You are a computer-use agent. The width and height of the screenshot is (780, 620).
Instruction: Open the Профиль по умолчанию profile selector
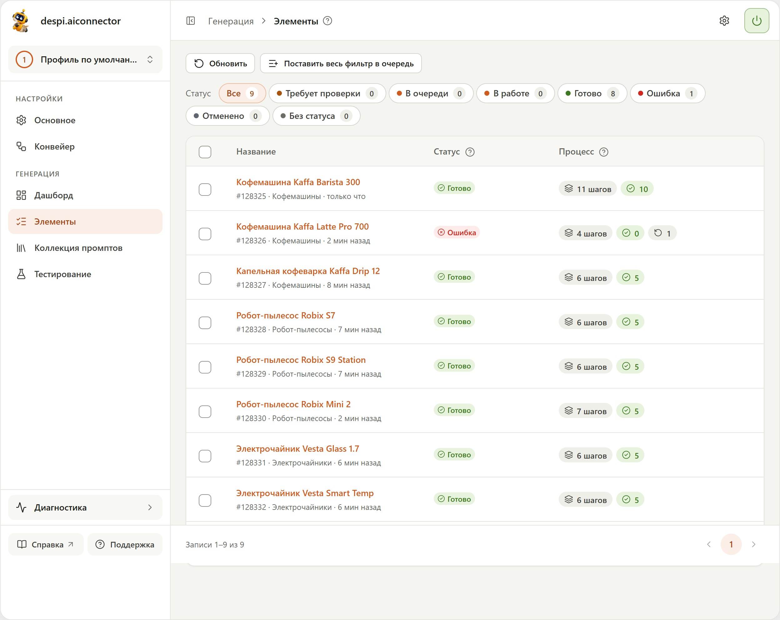85,59
